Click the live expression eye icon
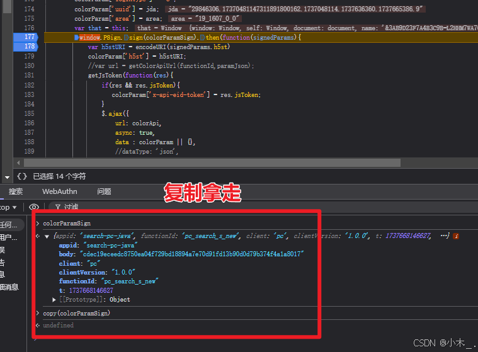Image resolution: width=478 pixels, height=352 pixels. coord(34,207)
